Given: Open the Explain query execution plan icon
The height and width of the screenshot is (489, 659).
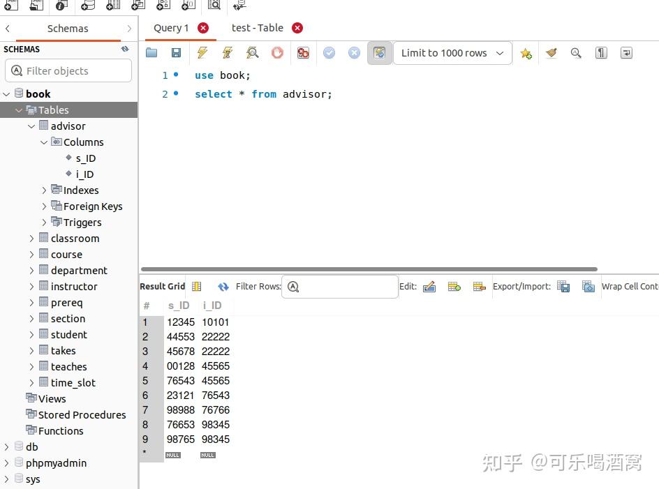Looking at the screenshot, I should point(252,52).
